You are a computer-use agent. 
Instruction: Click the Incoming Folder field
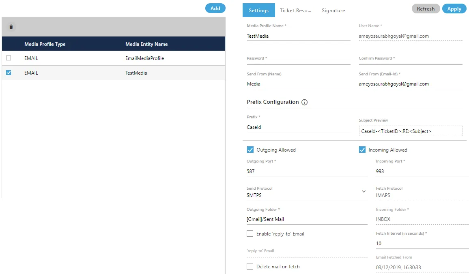422,219
